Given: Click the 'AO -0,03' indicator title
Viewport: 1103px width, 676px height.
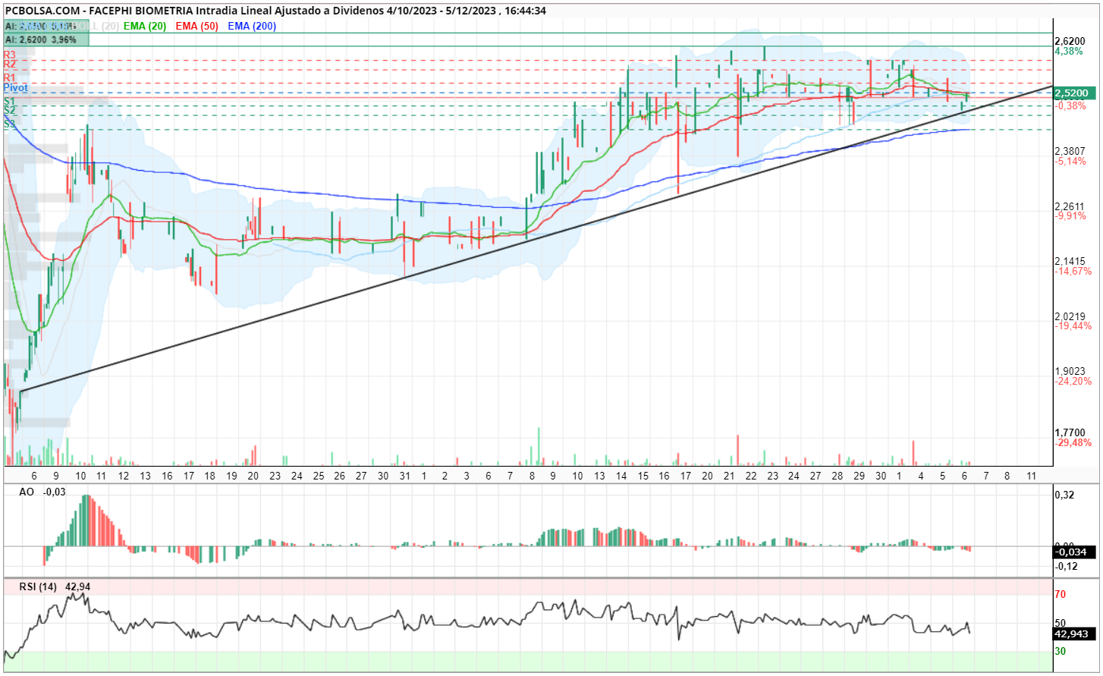Looking at the screenshot, I should [42, 492].
